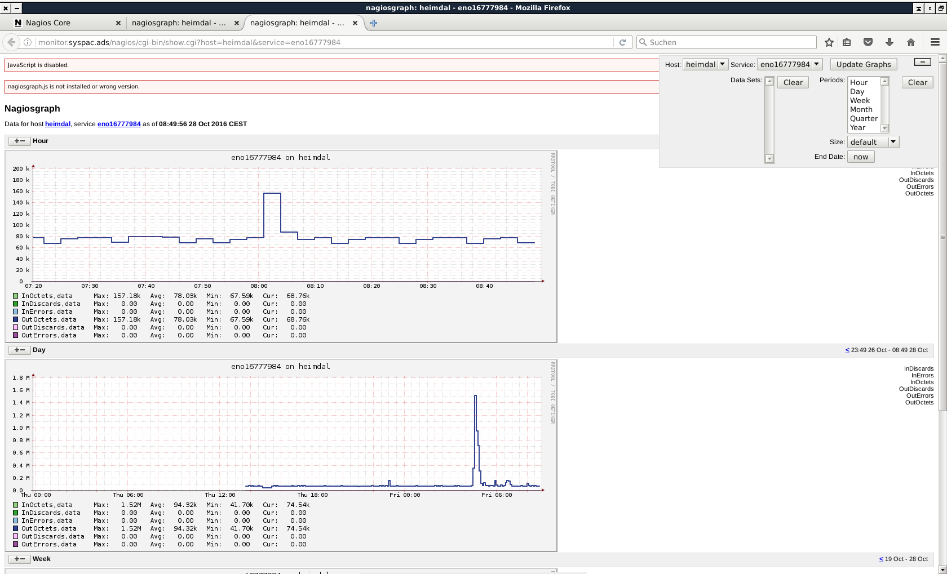The image size is (947, 574).
Task: Open the downloads arrow icon
Action: (890, 42)
